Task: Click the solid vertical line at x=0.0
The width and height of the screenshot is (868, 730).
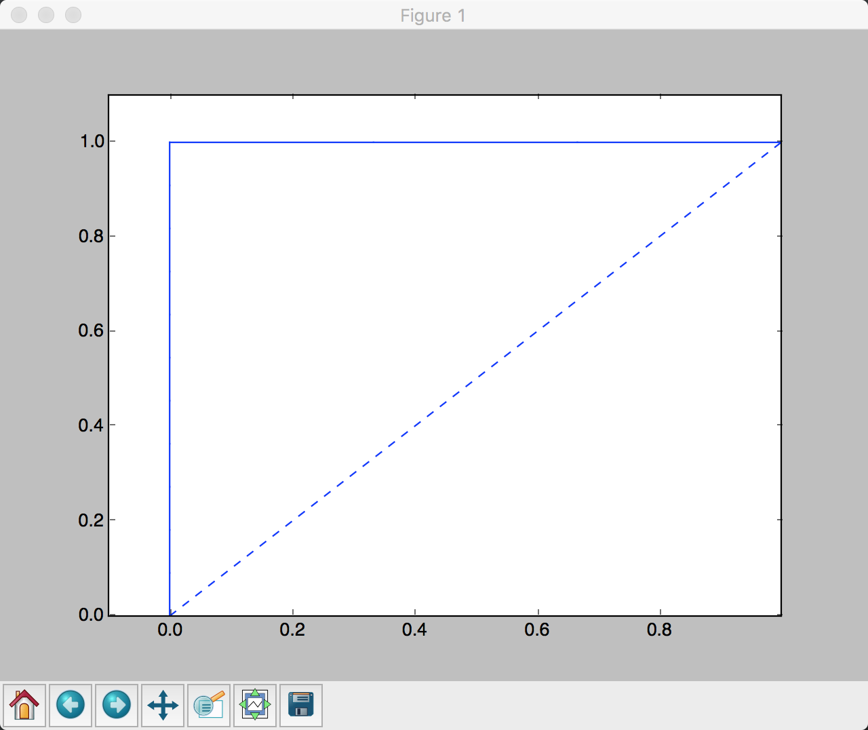Action: click(x=170, y=379)
